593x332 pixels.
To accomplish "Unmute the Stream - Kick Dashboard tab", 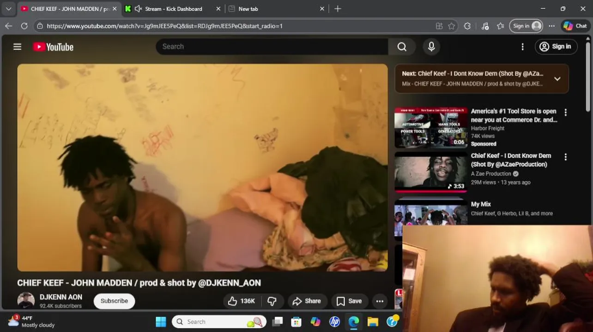I will (138, 9).
